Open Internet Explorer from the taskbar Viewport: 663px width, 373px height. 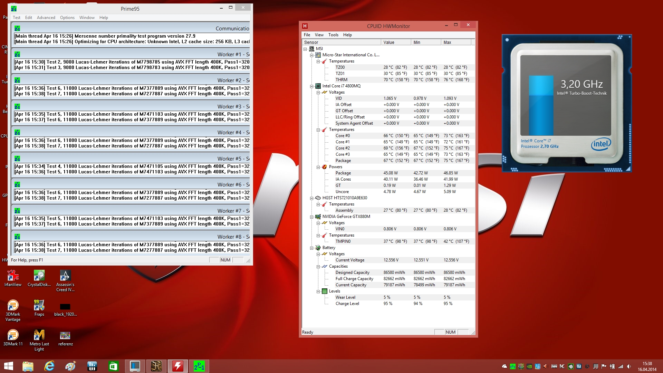click(x=49, y=366)
